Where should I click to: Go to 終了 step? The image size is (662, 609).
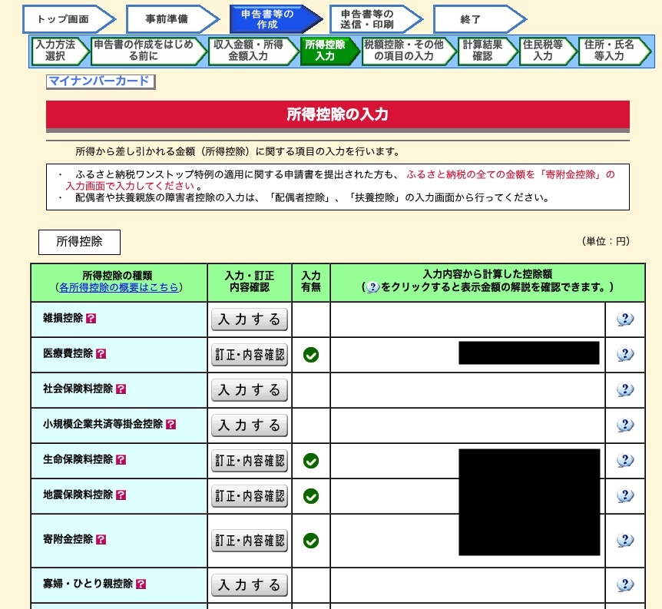(x=480, y=19)
